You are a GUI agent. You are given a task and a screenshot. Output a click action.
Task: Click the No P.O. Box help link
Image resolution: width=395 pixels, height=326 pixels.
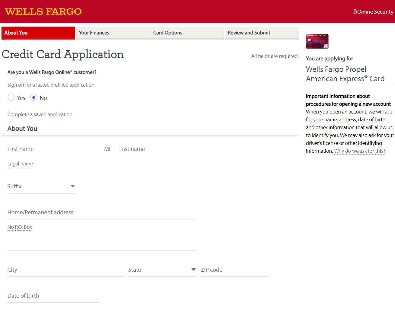click(20, 227)
